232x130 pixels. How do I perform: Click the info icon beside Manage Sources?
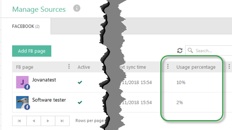(77, 8)
